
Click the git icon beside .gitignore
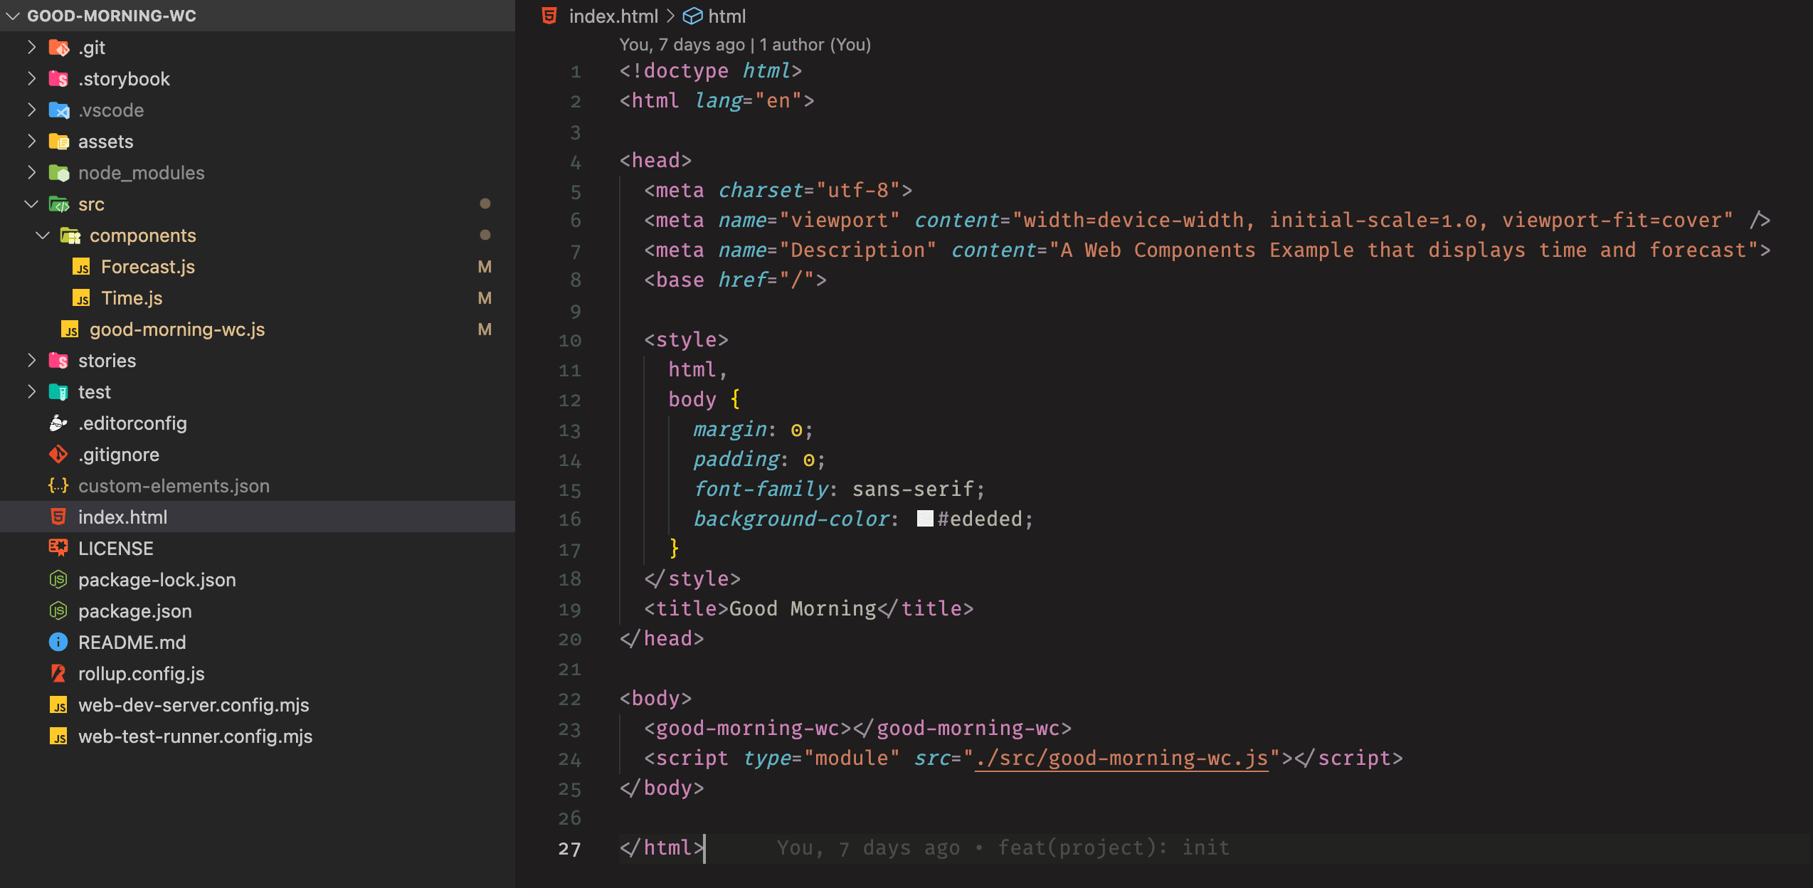[x=58, y=455]
